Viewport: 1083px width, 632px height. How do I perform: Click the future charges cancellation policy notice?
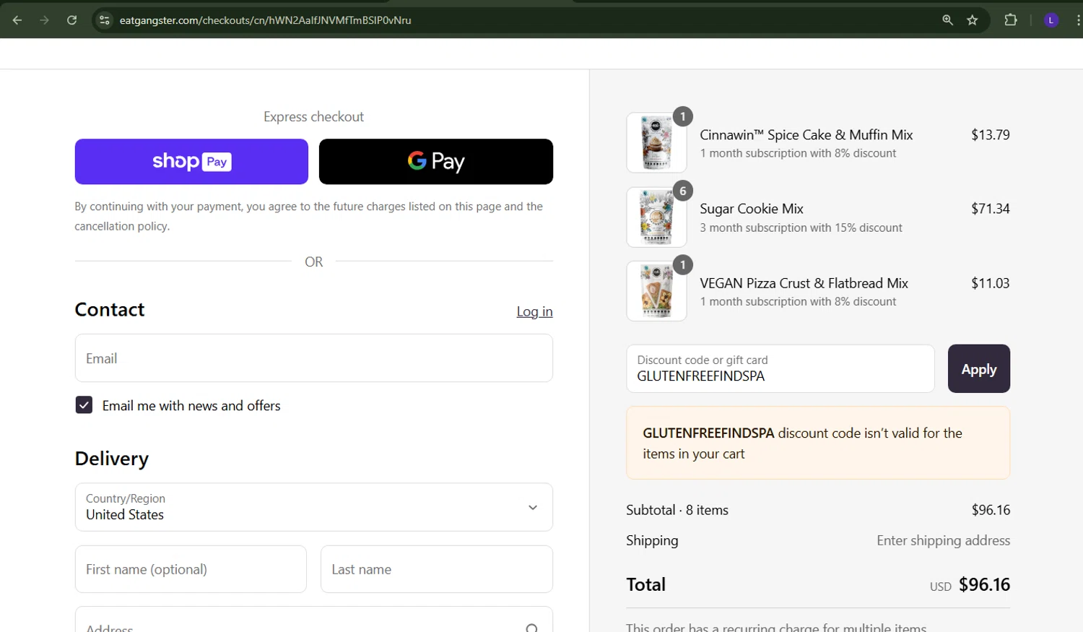pyautogui.click(x=309, y=216)
